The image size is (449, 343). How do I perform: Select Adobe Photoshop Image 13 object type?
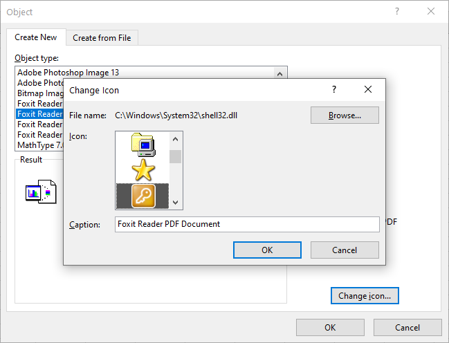[73, 72]
